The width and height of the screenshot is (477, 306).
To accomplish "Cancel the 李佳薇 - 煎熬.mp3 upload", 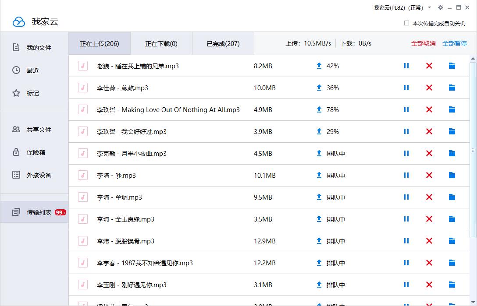I will (429, 88).
